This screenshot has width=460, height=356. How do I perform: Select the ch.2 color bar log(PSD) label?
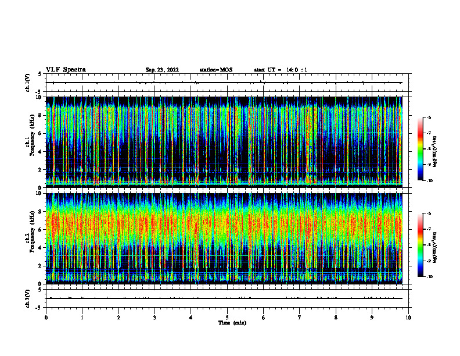(436, 248)
